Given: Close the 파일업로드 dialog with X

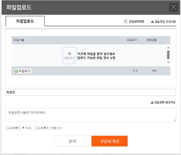Looking at the screenshot, I should coord(173,8).
